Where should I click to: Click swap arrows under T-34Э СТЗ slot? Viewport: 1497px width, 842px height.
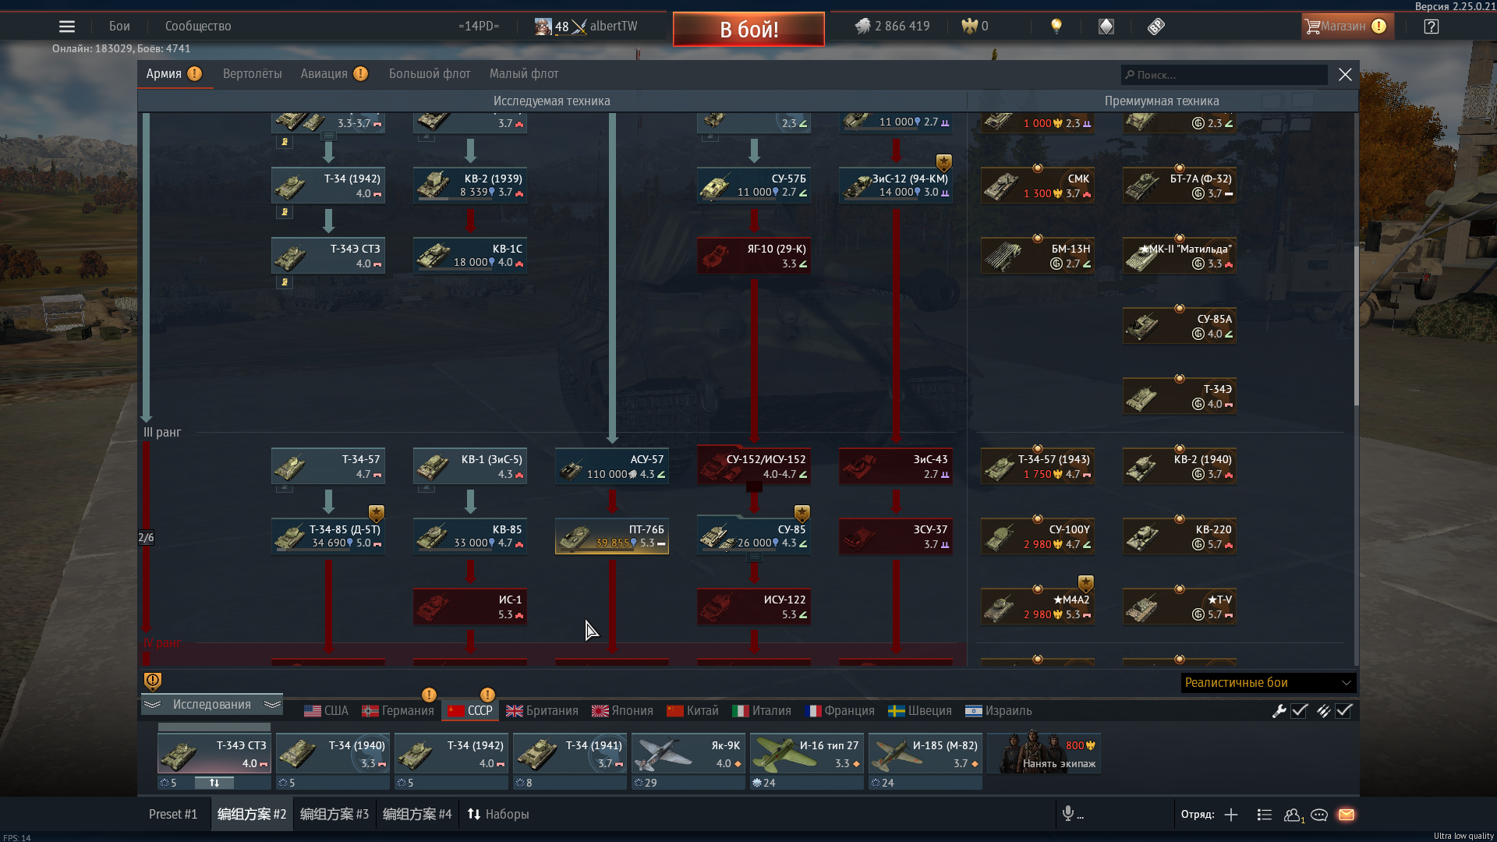(x=214, y=783)
